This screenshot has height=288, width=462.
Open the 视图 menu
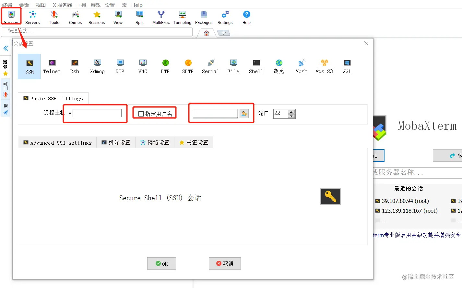point(41,5)
